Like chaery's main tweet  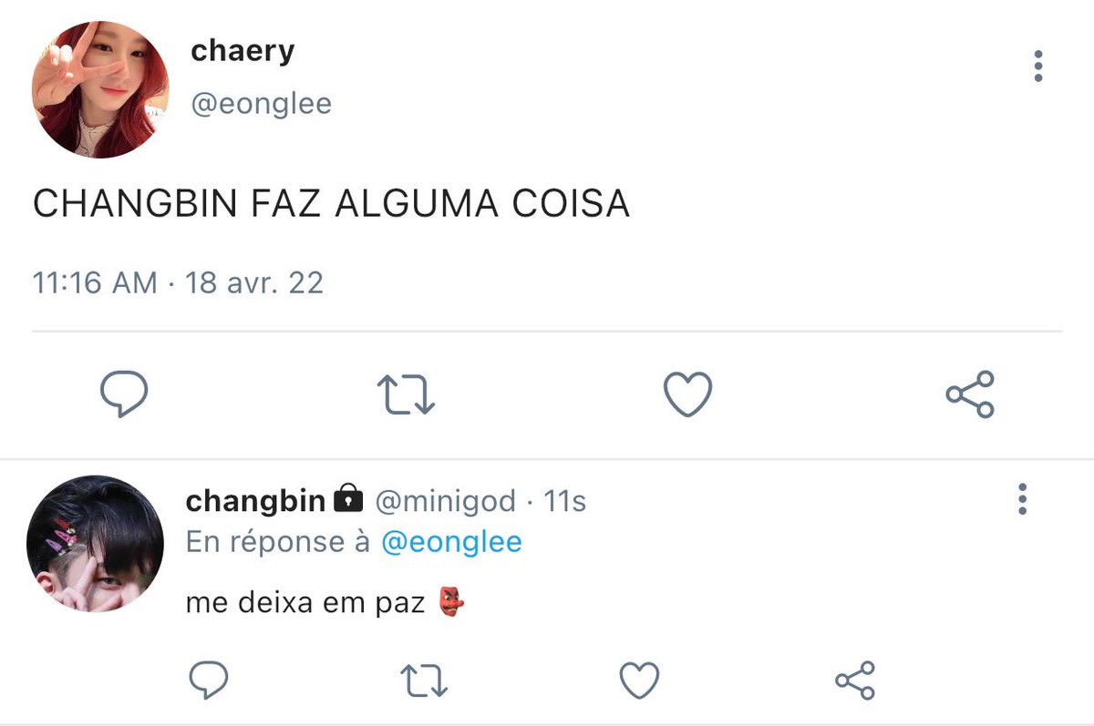686,395
